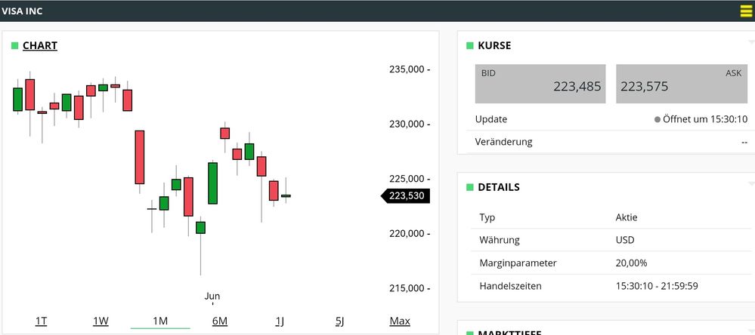Switch to the 1J yearly view
The image size is (755, 335).
[280, 321]
